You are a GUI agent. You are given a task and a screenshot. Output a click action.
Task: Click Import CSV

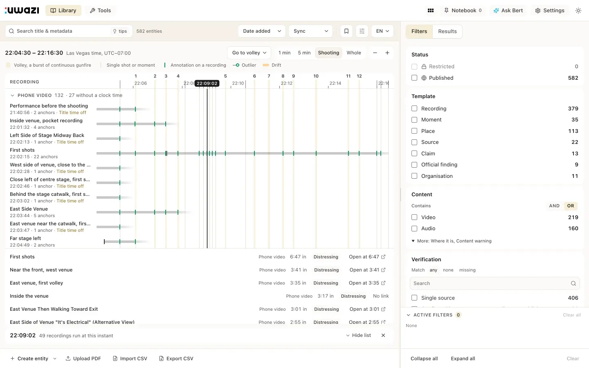(130, 359)
